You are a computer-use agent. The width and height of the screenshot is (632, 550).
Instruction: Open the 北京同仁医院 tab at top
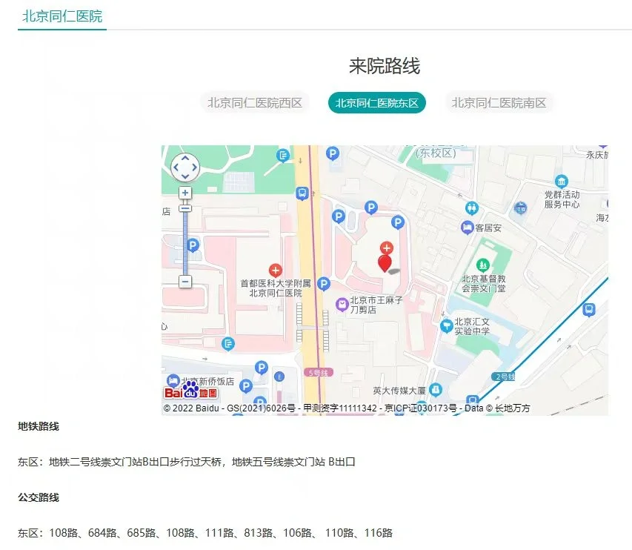tap(62, 16)
